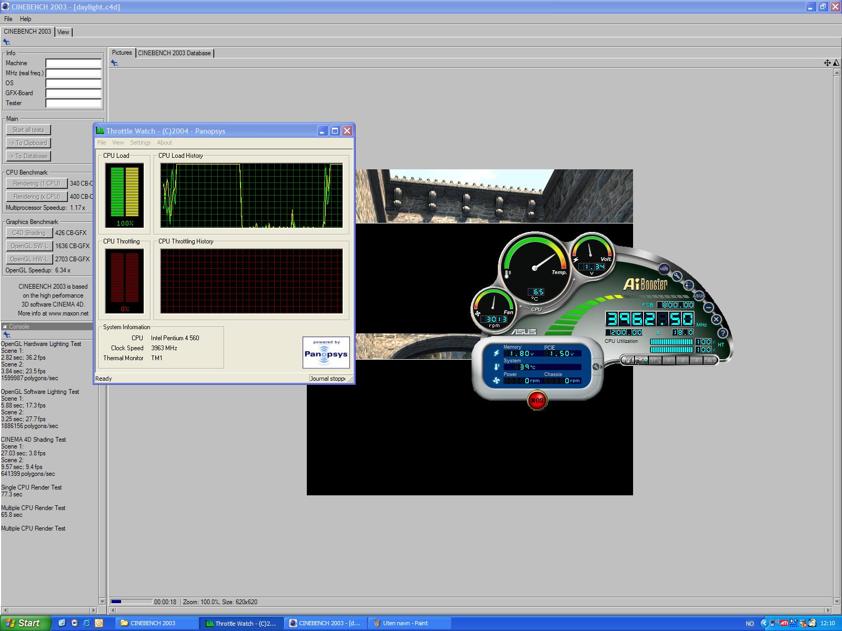Open Throttle Watch Settings menu
Screen dimensions: 842x631
click(x=141, y=143)
